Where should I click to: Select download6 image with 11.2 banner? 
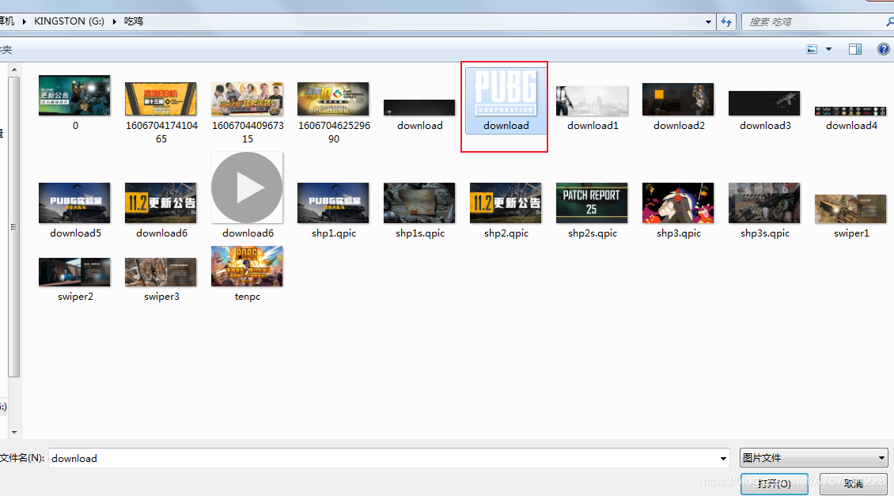click(x=161, y=210)
